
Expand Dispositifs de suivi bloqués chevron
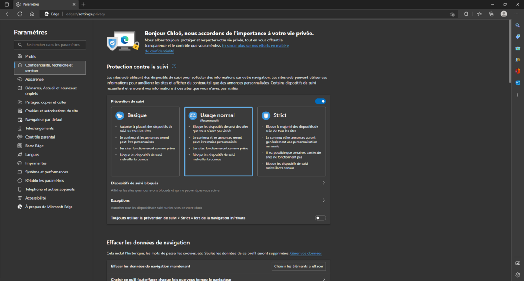[324, 183]
